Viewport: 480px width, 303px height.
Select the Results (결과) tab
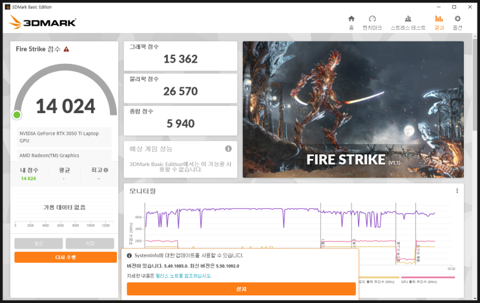tap(439, 23)
